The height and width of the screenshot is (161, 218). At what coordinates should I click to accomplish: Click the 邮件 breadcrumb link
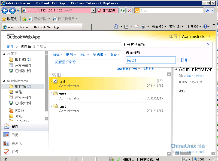tap(10, 46)
